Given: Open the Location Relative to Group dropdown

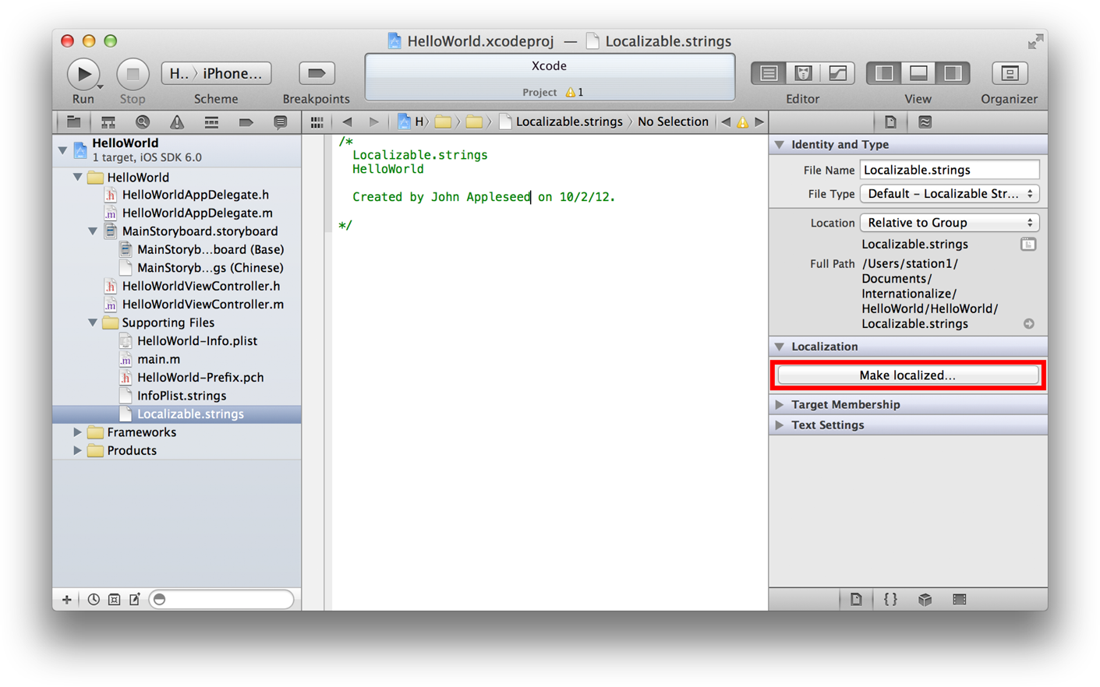Looking at the screenshot, I should 950,223.
